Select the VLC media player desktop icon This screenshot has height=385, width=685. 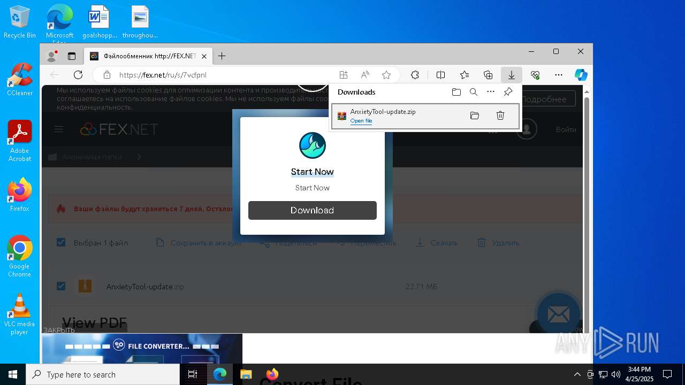(20, 314)
